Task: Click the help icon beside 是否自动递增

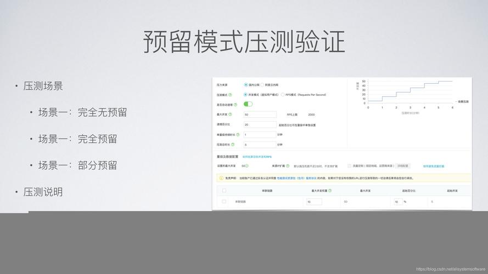Action: coord(235,105)
